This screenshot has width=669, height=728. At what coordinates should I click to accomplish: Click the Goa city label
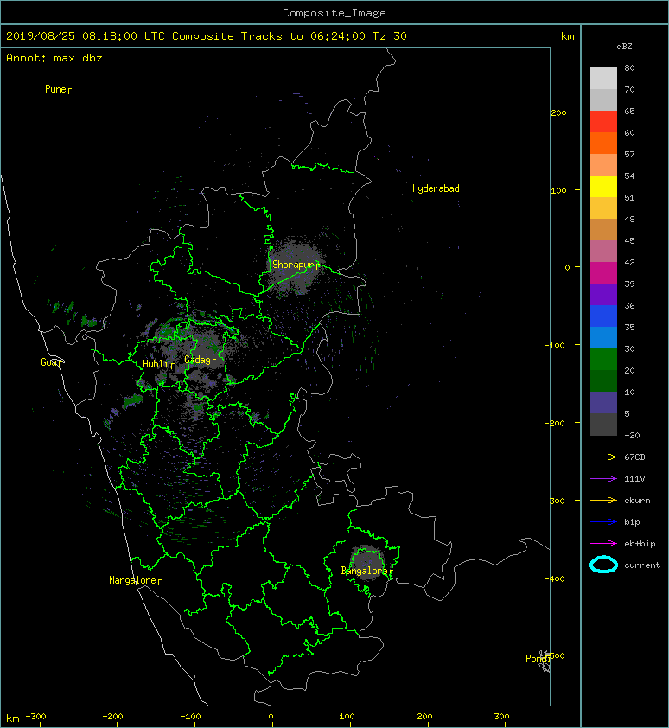(48, 362)
